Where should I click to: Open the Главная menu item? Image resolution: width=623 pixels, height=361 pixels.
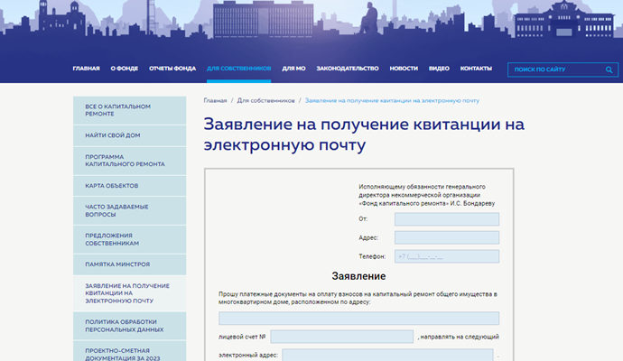pyautogui.click(x=86, y=69)
